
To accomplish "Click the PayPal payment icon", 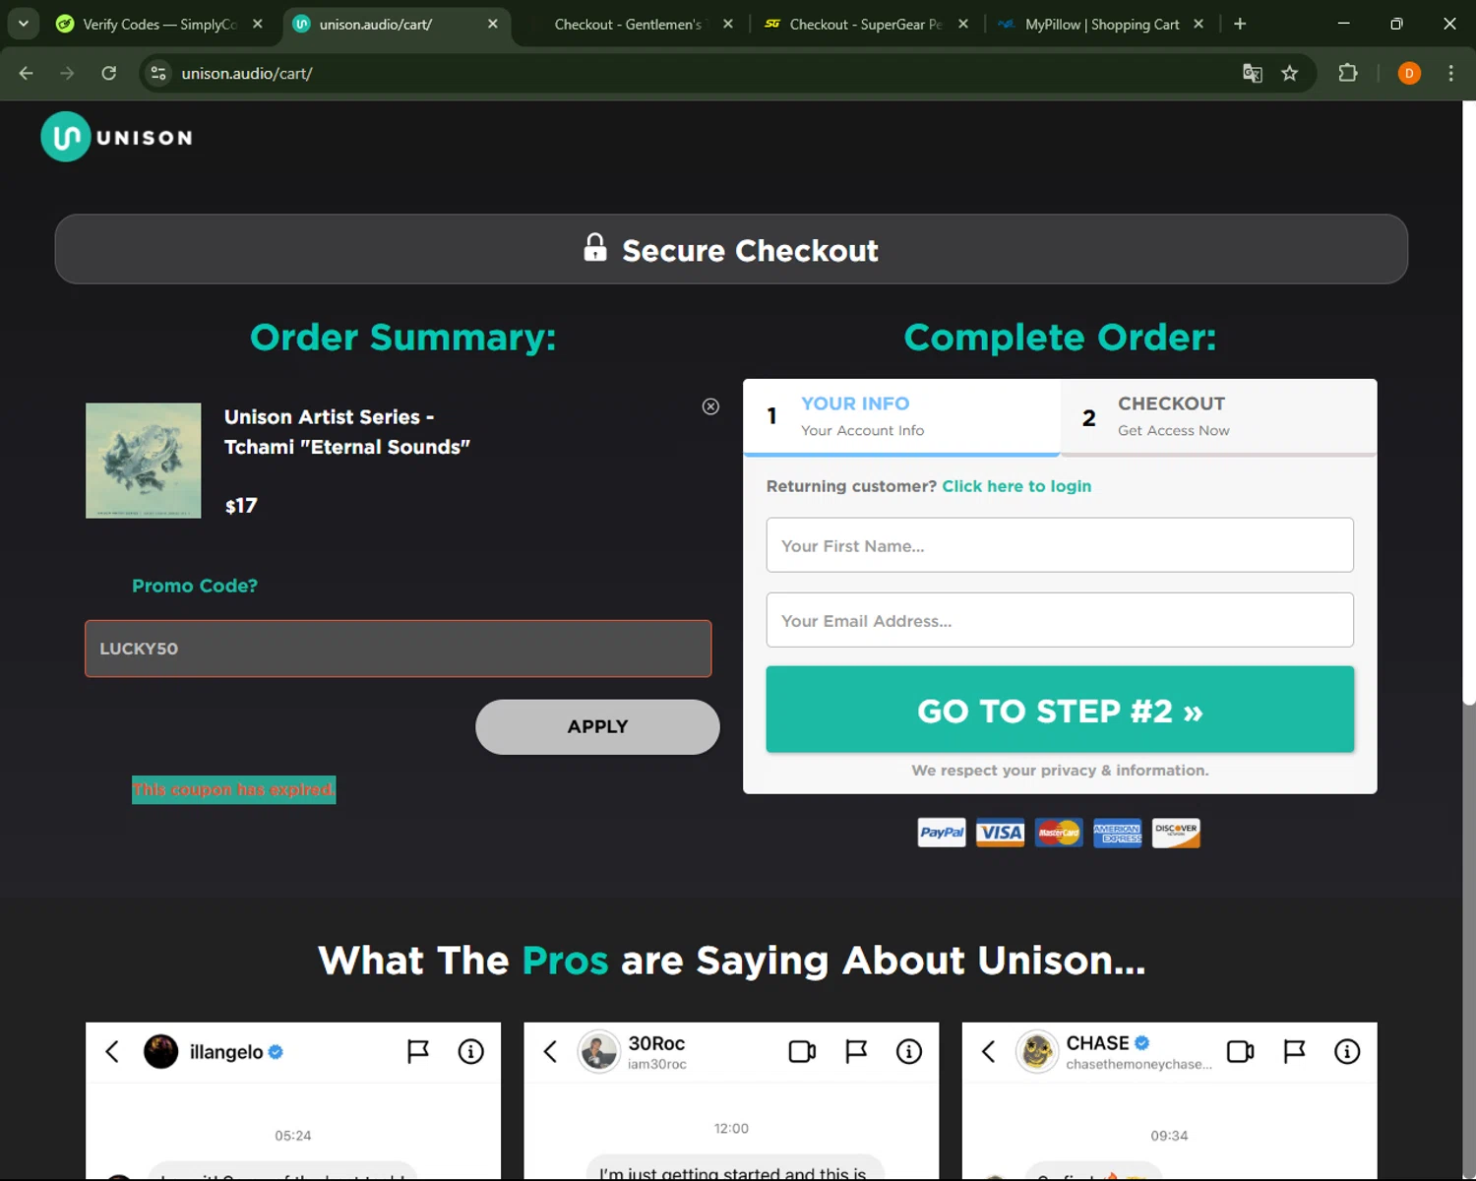I will (942, 833).
